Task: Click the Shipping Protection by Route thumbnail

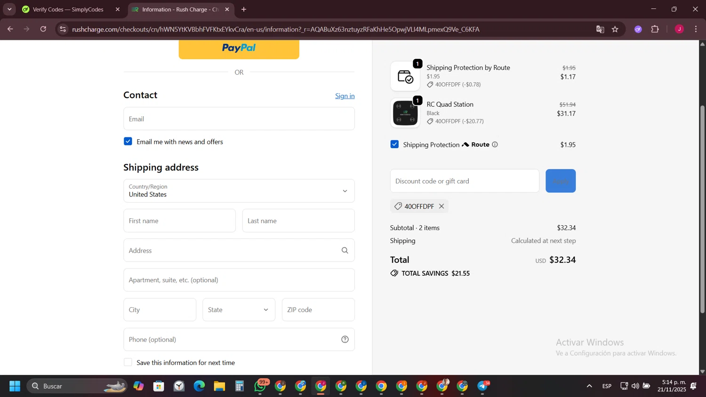Action: 405,76
